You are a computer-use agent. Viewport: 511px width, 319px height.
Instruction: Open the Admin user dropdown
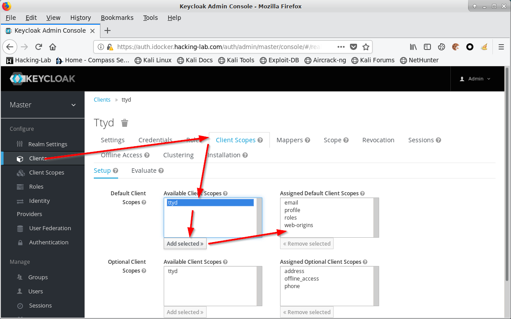coord(475,79)
